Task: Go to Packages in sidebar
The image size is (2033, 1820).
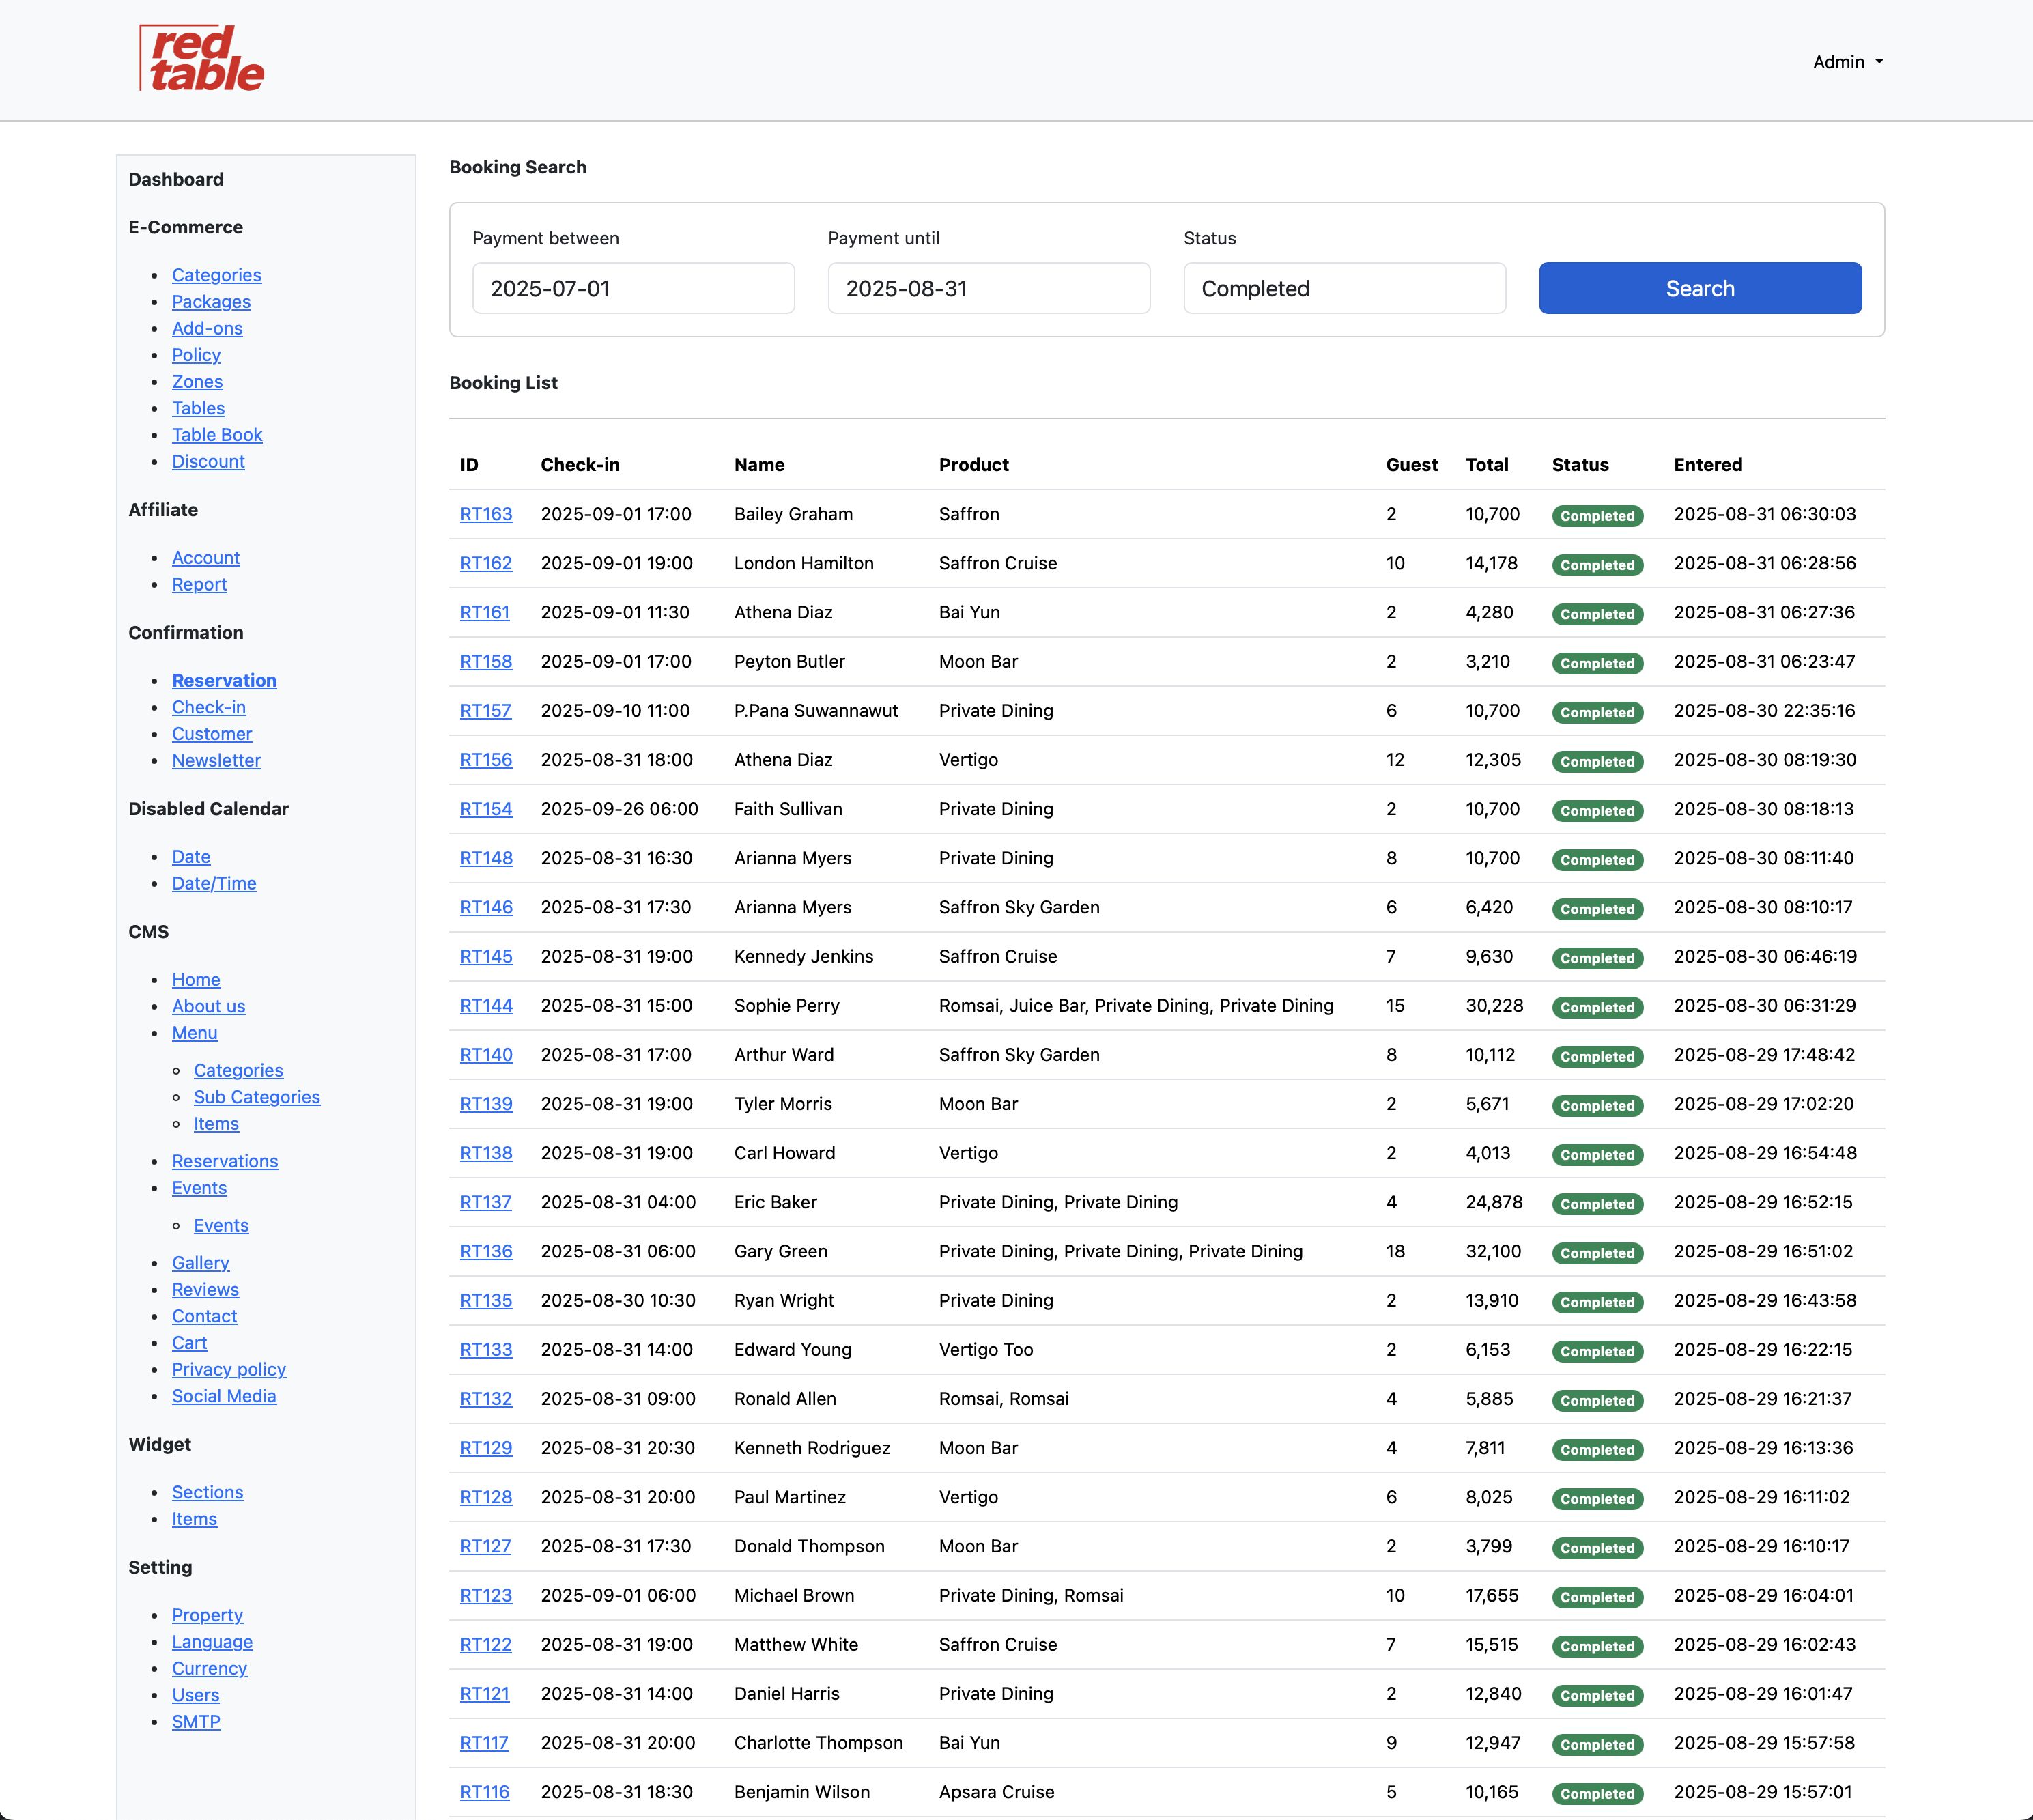Action: point(211,302)
